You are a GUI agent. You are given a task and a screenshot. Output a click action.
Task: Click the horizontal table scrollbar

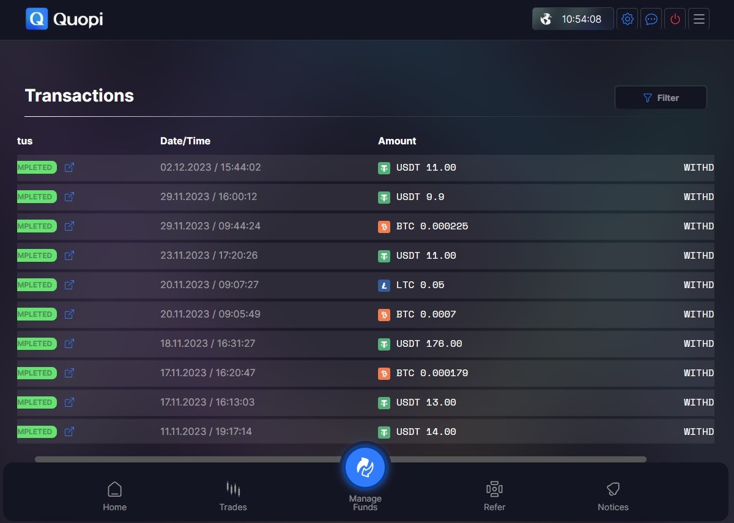click(341, 459)
